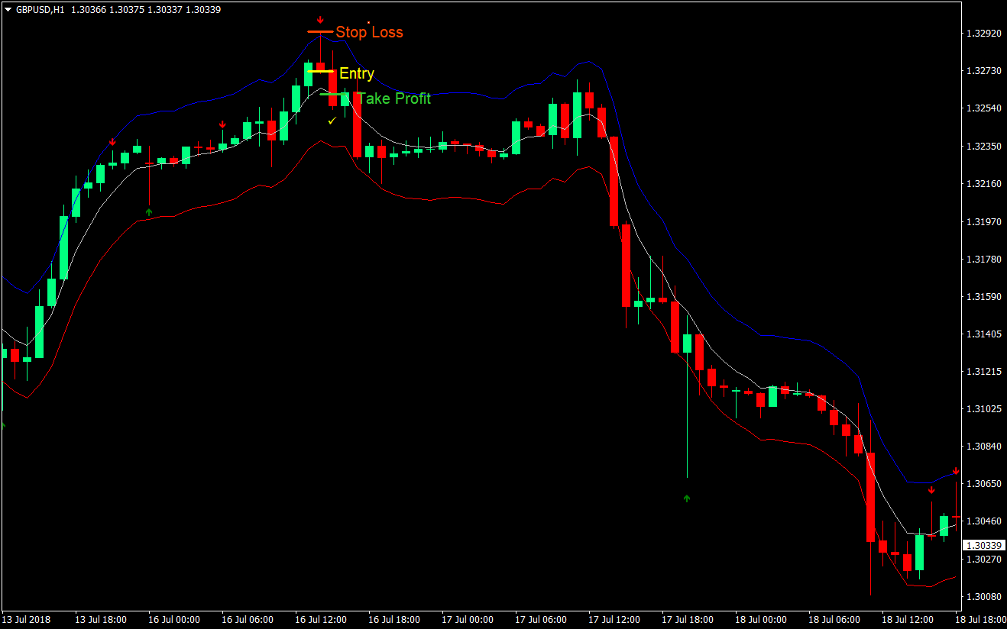The height and width of the screenshot is (629, 1007).
Task: Toggle the yellow Entry level line
Action: (x=321, y=71)
